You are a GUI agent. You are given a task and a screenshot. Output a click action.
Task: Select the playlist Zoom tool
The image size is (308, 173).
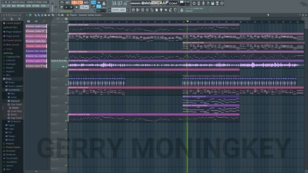(59, 15)
